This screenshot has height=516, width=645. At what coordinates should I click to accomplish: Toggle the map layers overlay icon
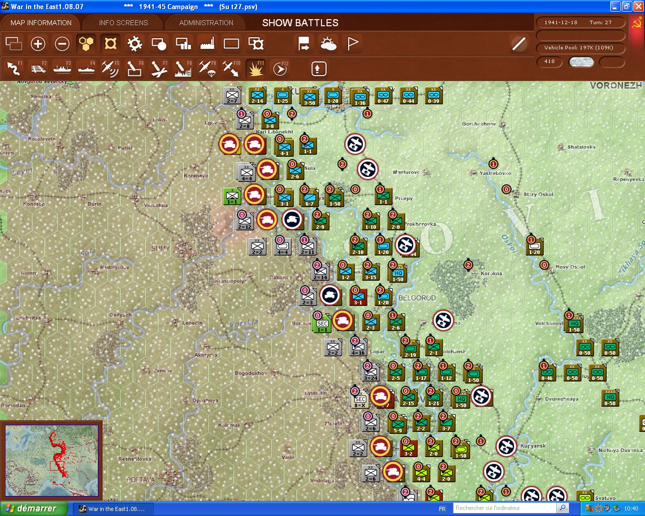[14, 44]
